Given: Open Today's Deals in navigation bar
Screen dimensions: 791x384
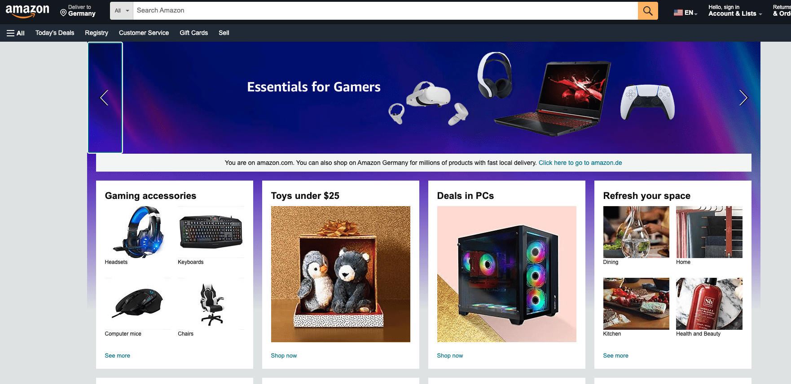Looking at the screenshot, I should pyautogui.click(x=55, y=33).
